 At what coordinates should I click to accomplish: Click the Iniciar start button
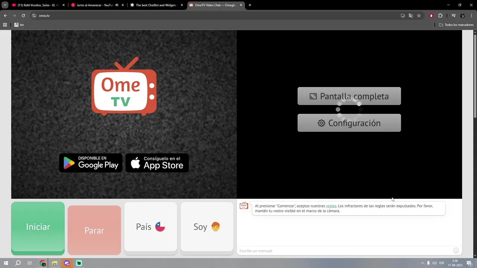(38, 227)
